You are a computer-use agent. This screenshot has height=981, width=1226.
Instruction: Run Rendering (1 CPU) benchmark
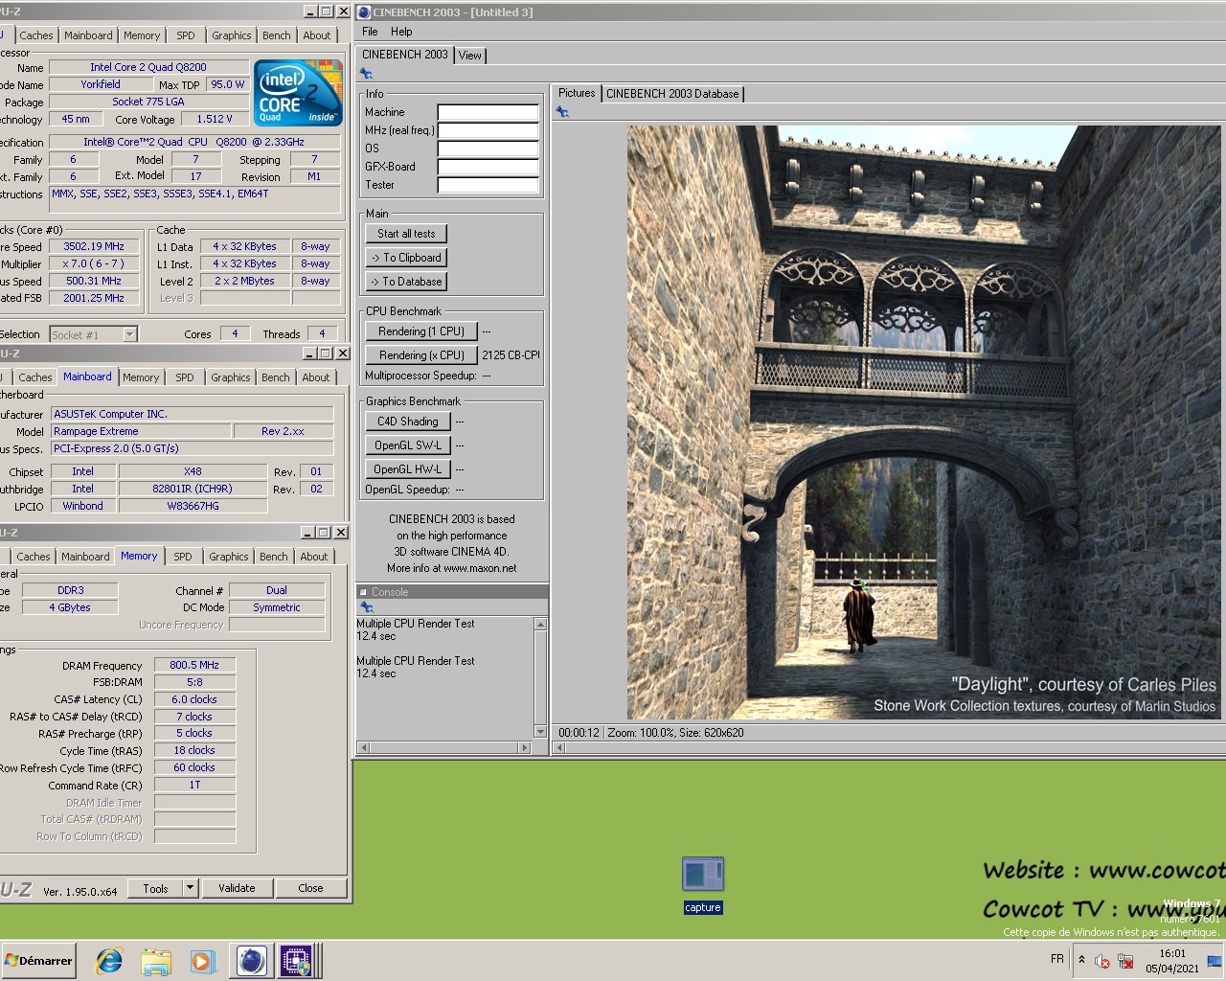coord(421,331)
